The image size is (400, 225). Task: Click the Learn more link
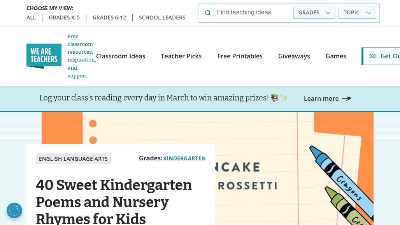coord(321,98)
